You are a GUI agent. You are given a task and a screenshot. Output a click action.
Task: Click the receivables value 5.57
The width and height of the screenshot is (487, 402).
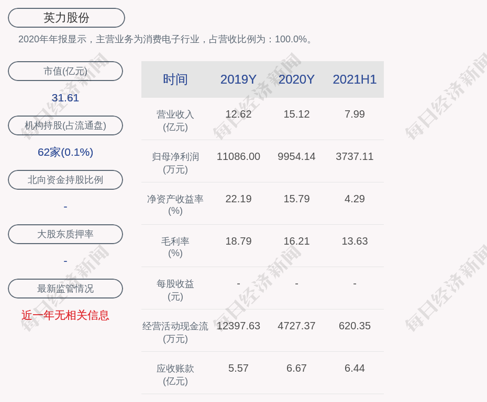238,368
